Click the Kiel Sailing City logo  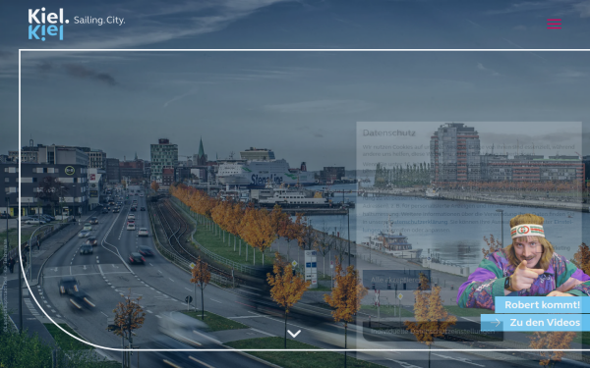[77, 24]
